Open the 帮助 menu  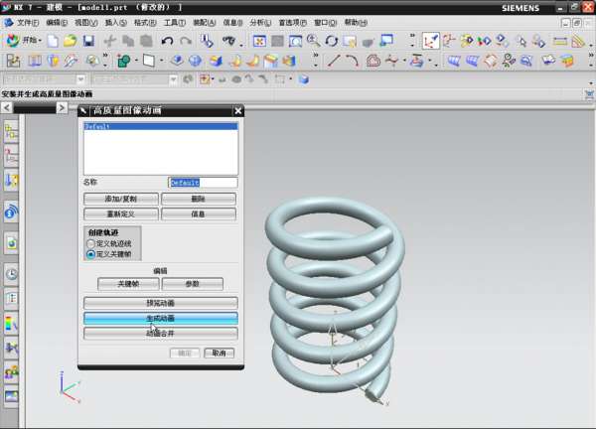(x=356, y=22)
